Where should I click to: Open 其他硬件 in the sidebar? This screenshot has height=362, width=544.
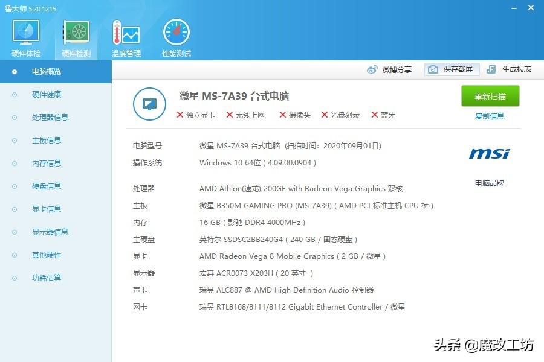click(56, 255)
